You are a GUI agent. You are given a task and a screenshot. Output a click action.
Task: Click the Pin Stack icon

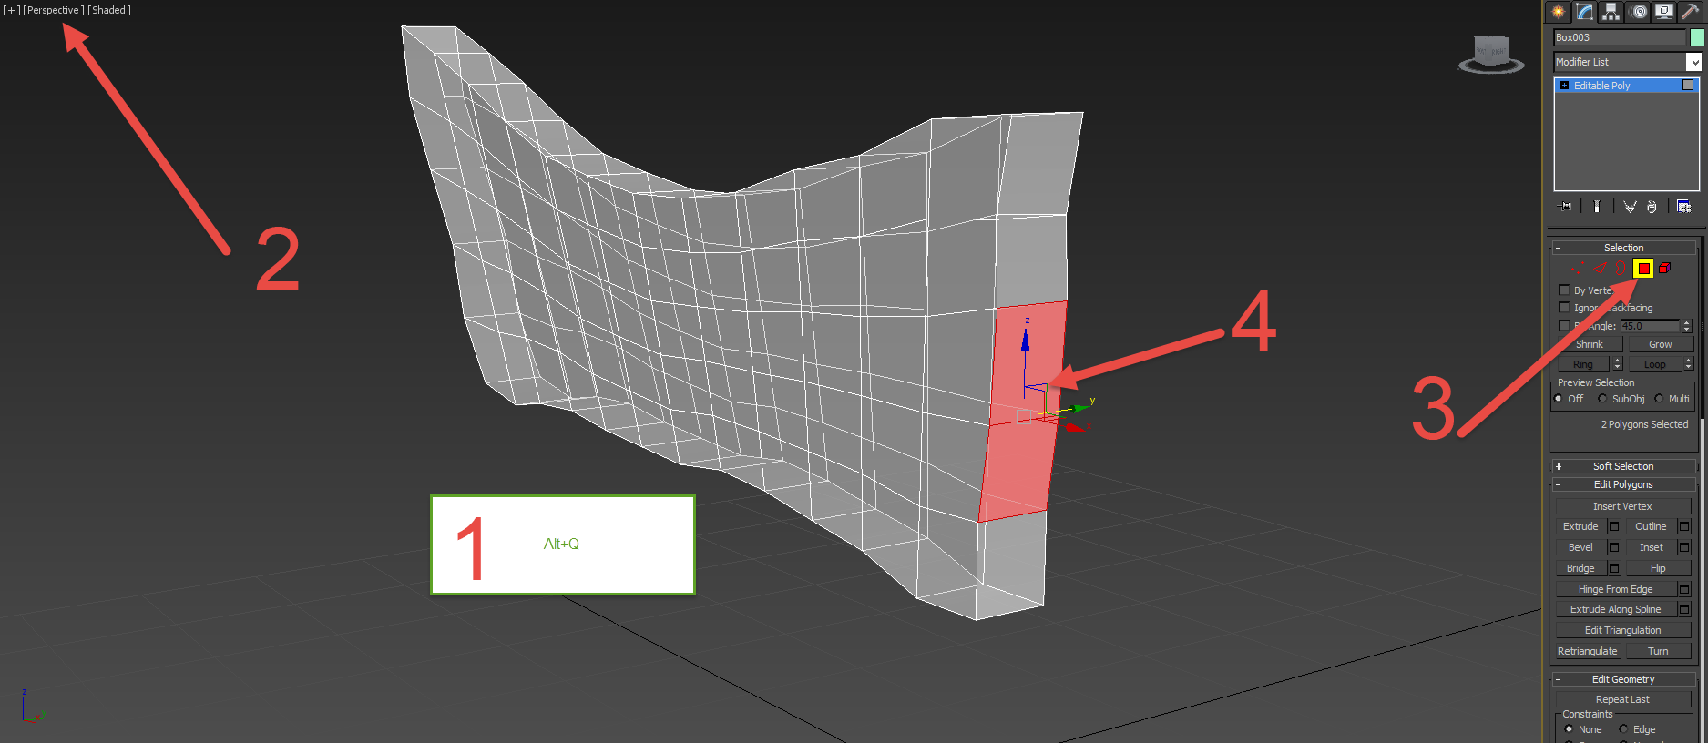click(x=1565, y=207)
